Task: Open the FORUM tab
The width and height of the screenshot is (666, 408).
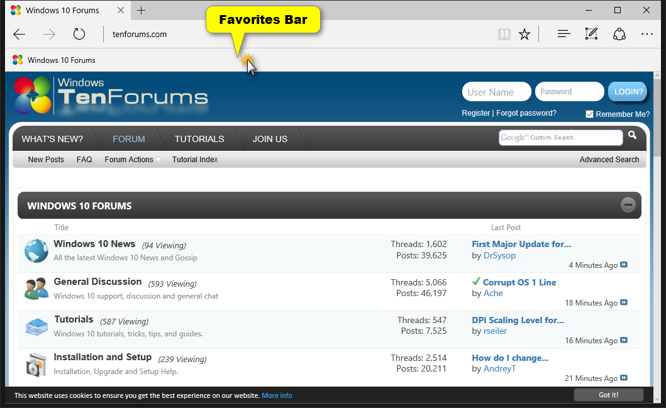Action: tap(129, 139)
